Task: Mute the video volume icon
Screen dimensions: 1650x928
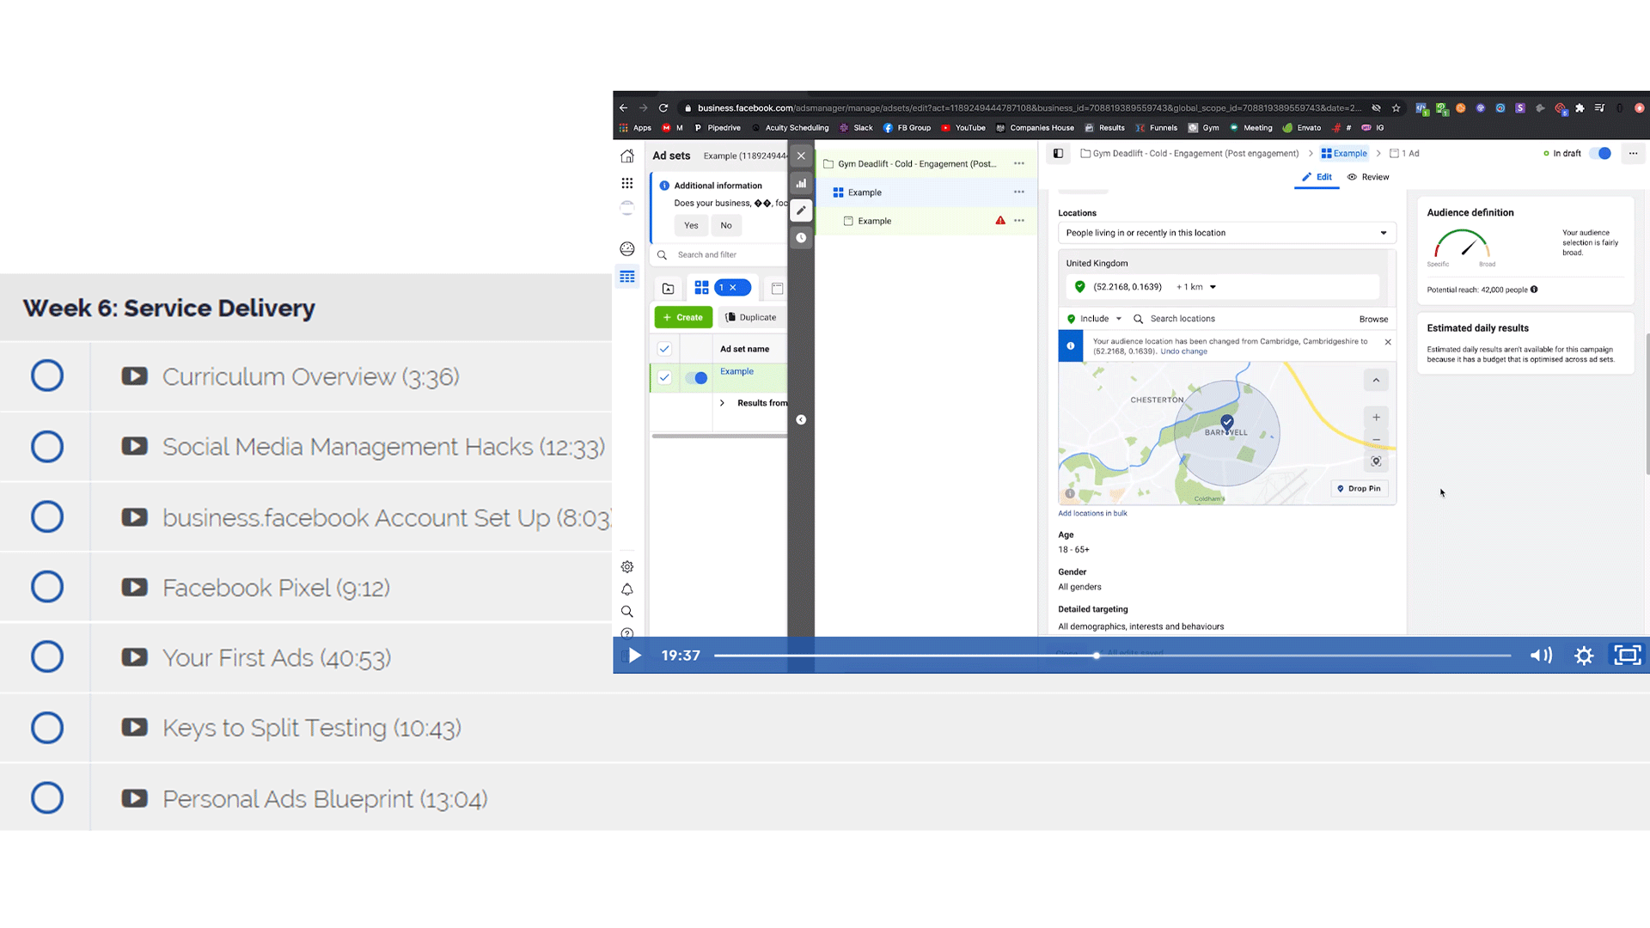Action: point(1541,656)
